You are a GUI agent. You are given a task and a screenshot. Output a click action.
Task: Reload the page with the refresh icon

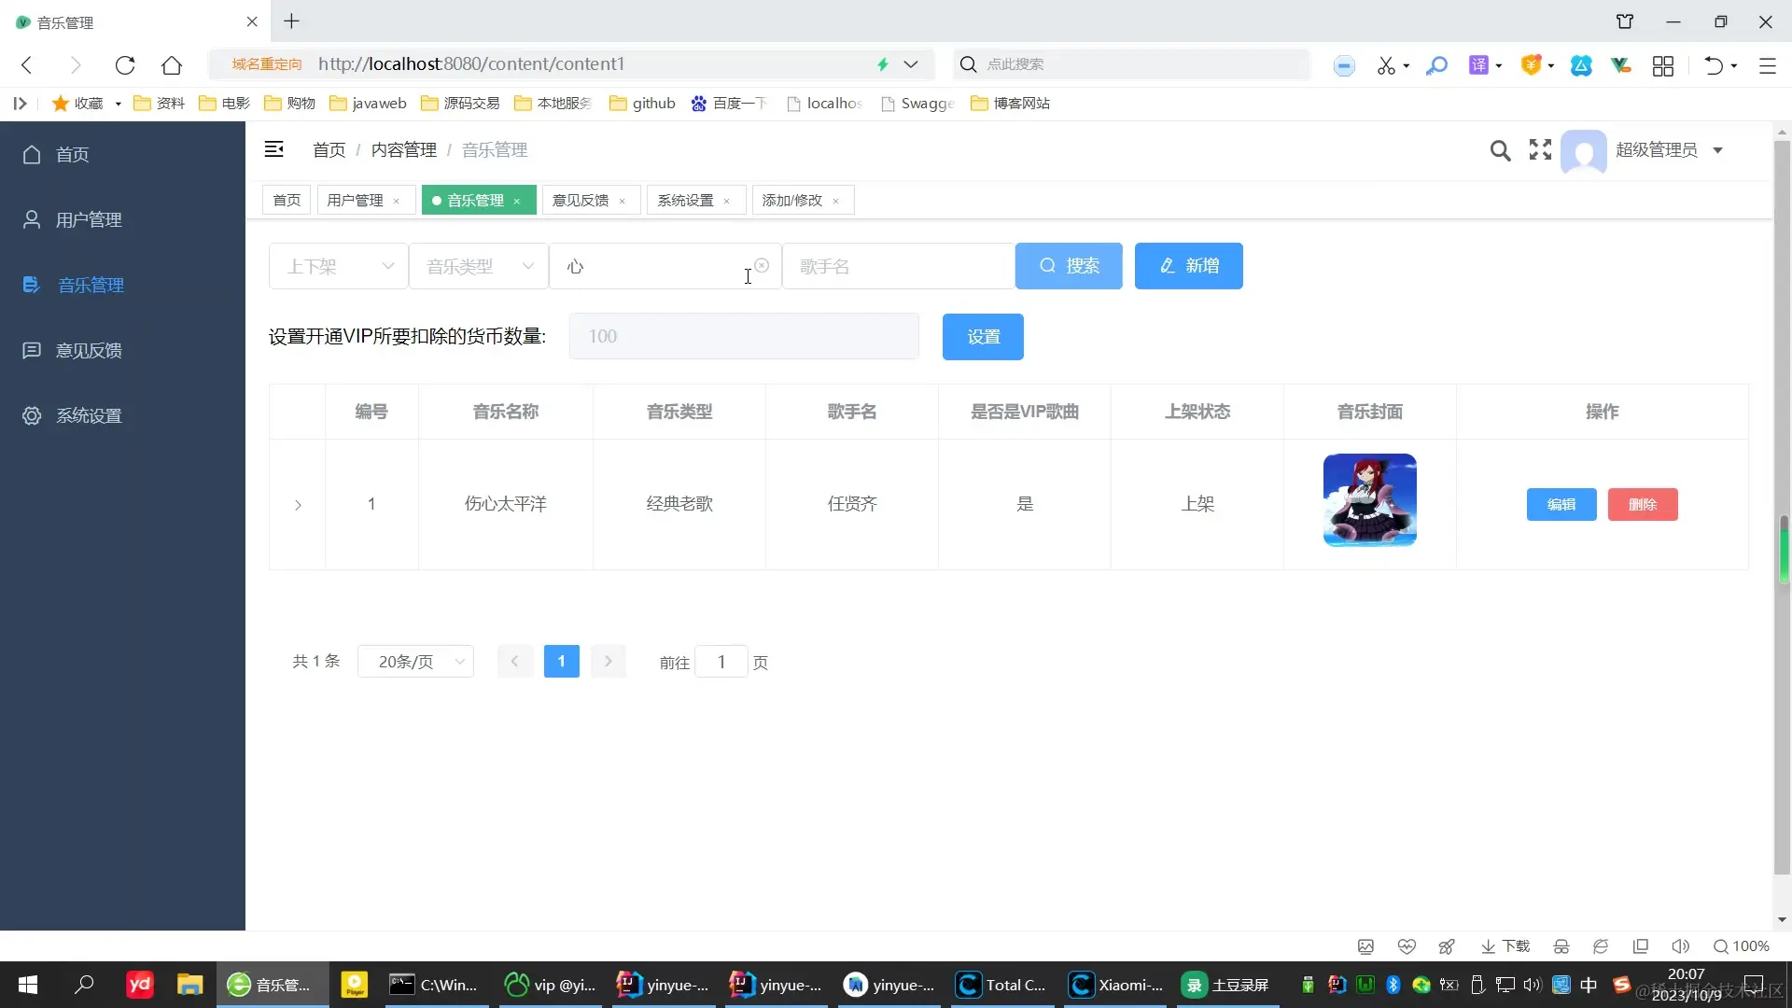[x=125, y=64]
